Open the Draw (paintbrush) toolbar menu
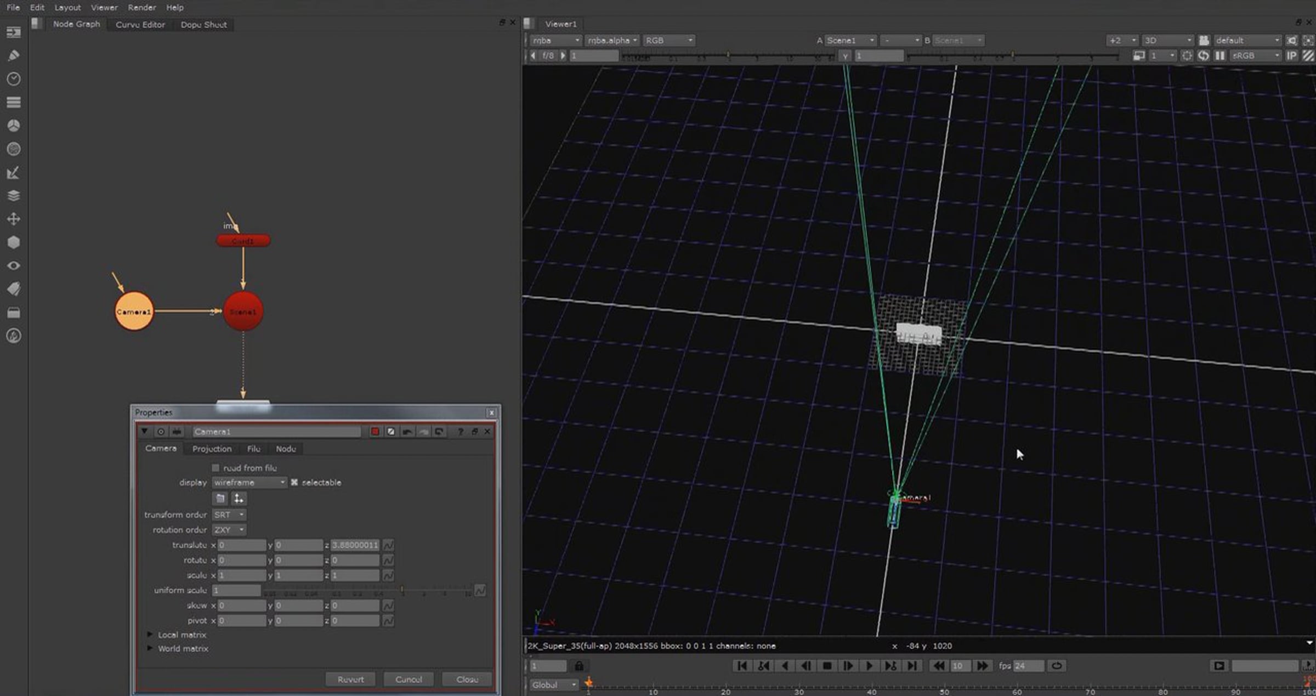Screen dimensions: 1316x696 click(x=14, y=55)
